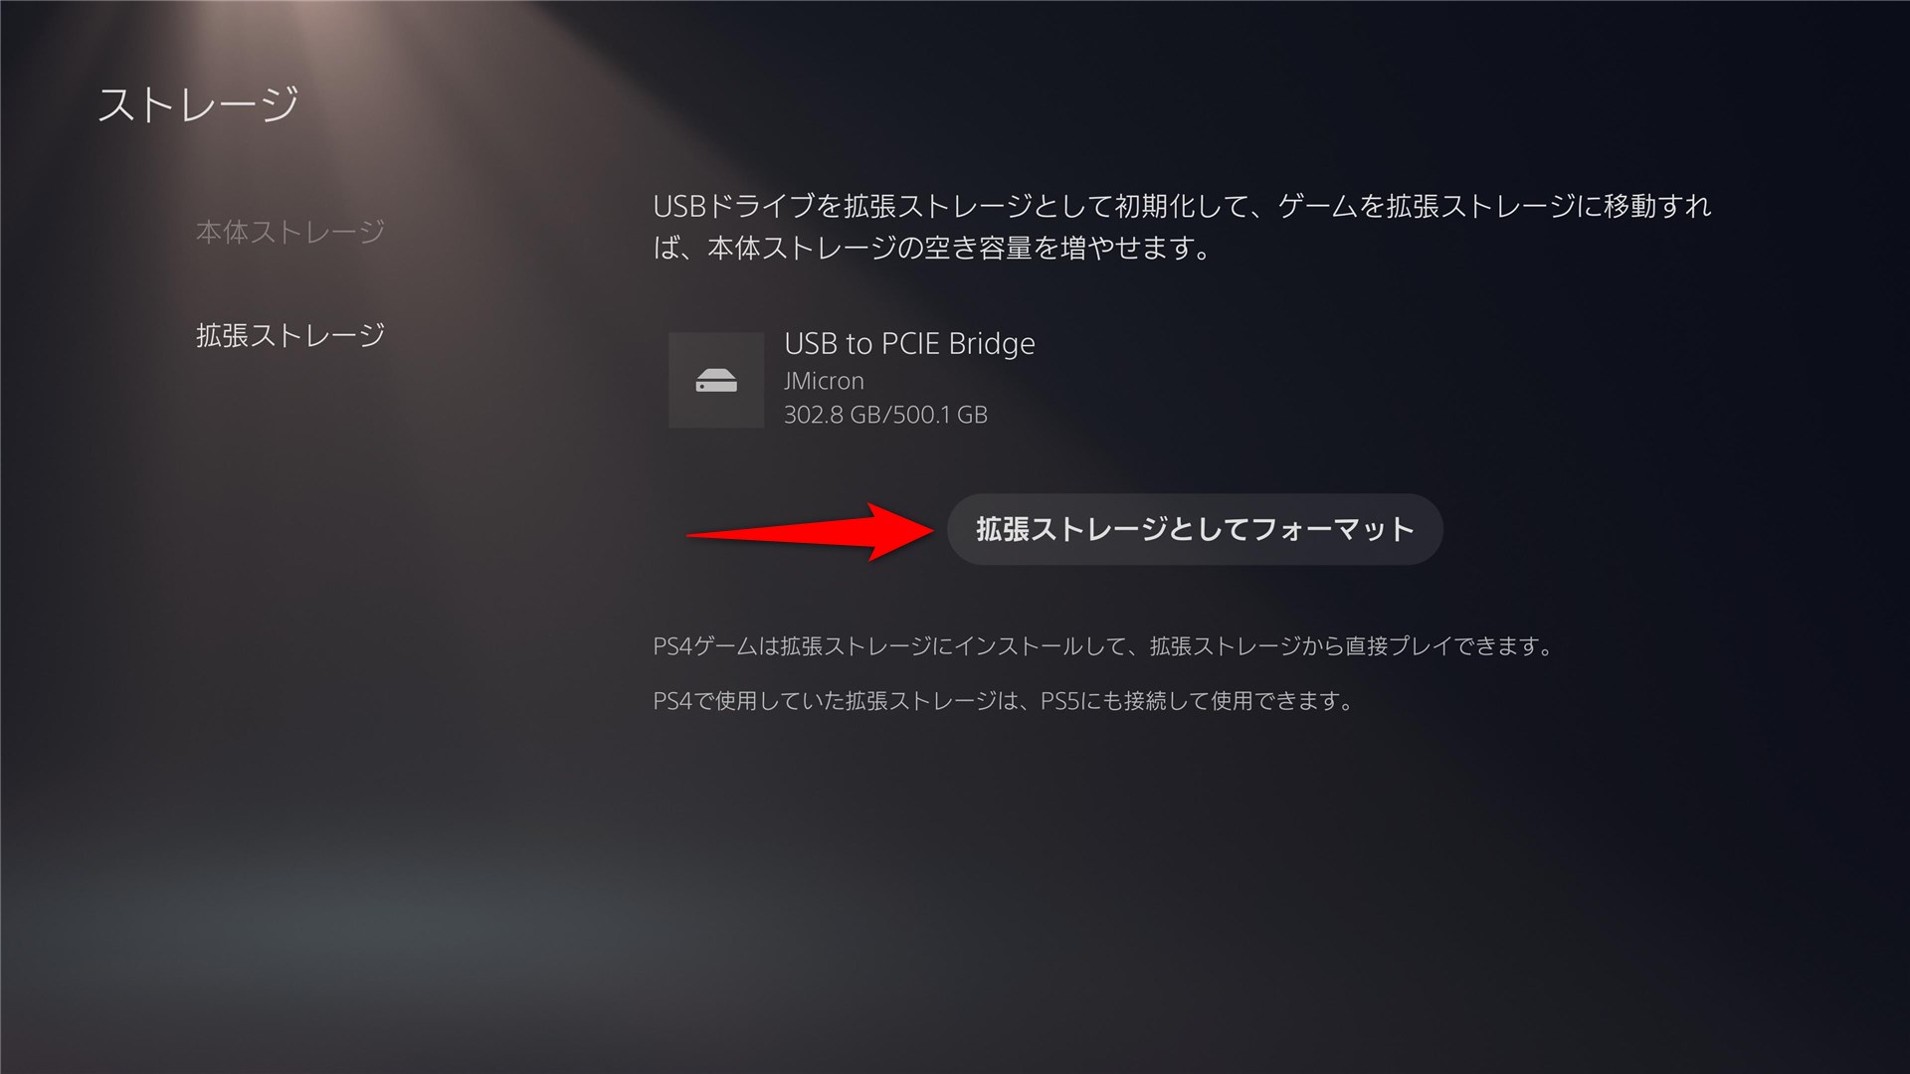Click the JMicron manufacturer label

click(824, 381)
